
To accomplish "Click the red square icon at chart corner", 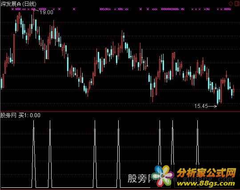I will (237, 4).
